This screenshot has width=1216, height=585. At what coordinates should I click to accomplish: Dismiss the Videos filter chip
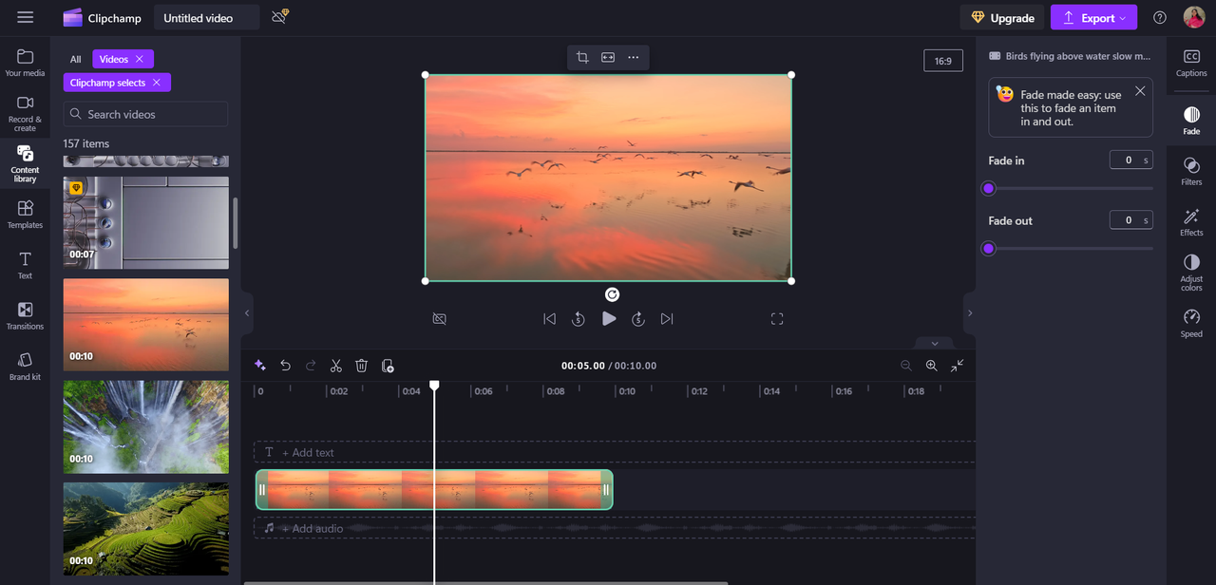141,59
